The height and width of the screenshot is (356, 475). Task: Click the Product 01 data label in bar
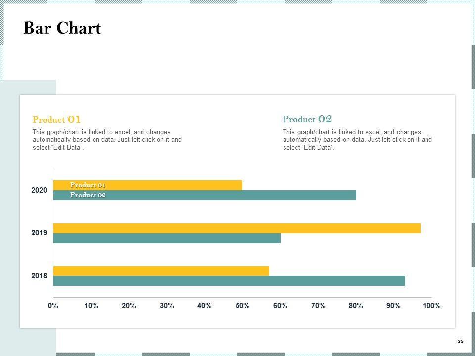(x=88, y=185)
